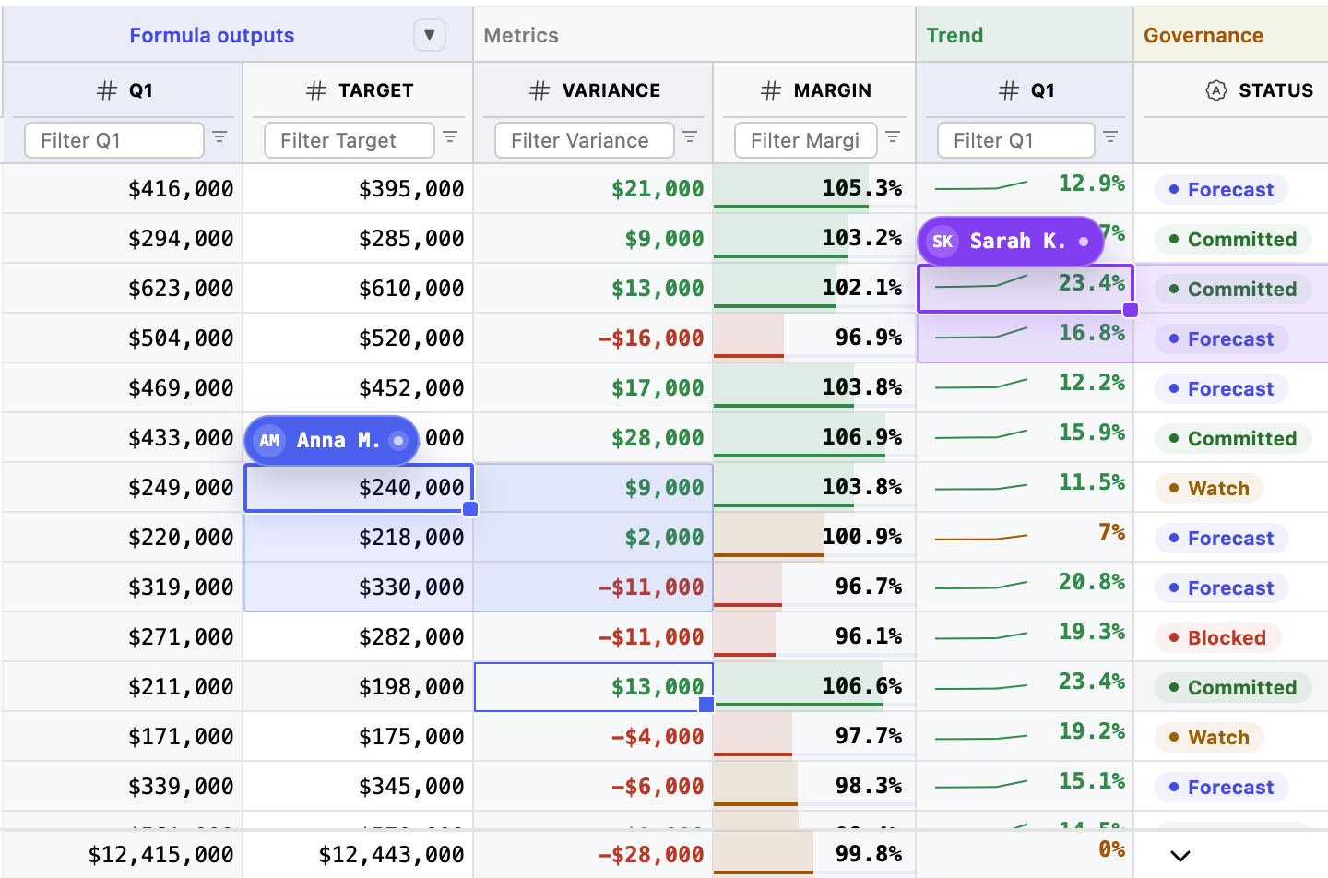Select the $330,000 target cell
The height and width of the screenshot is (878, 1328).
[x=359, y=587]
